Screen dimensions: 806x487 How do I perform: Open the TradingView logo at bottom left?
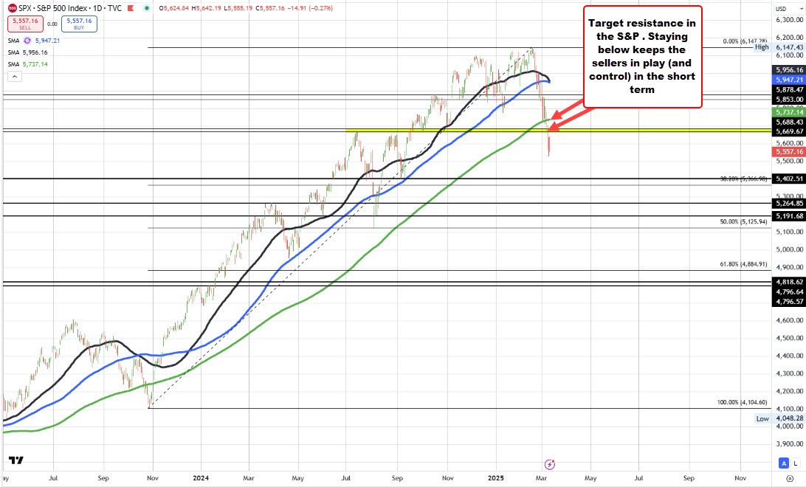[15, 460]
